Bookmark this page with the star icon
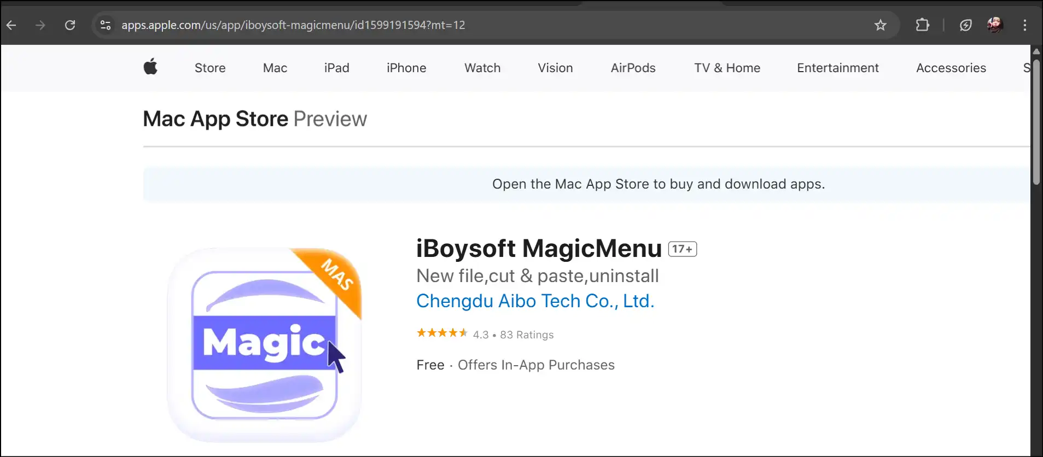 click(x=880, y=25)
